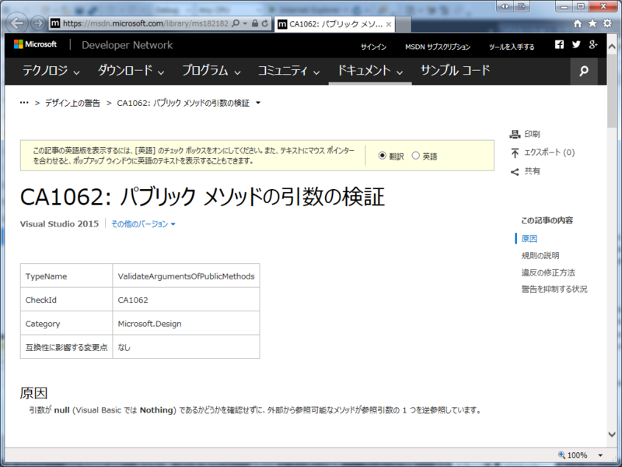The image size is (622, 467).
Task: Click the site search magnifier button
Action: 584,71
